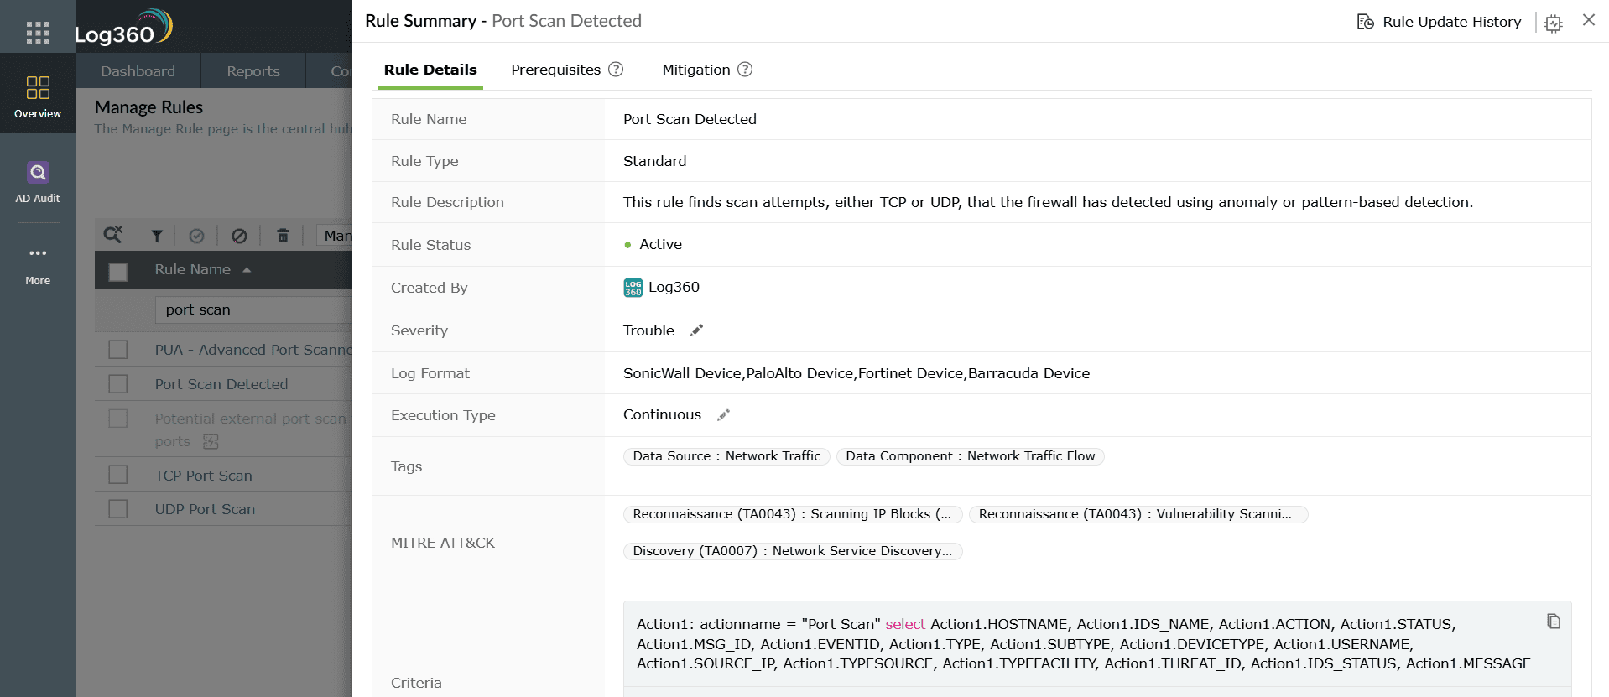This screenshot has height=697, width=1609.
Task: Open the TCP Port Scan rule
Action: click(x=203, y=476)
